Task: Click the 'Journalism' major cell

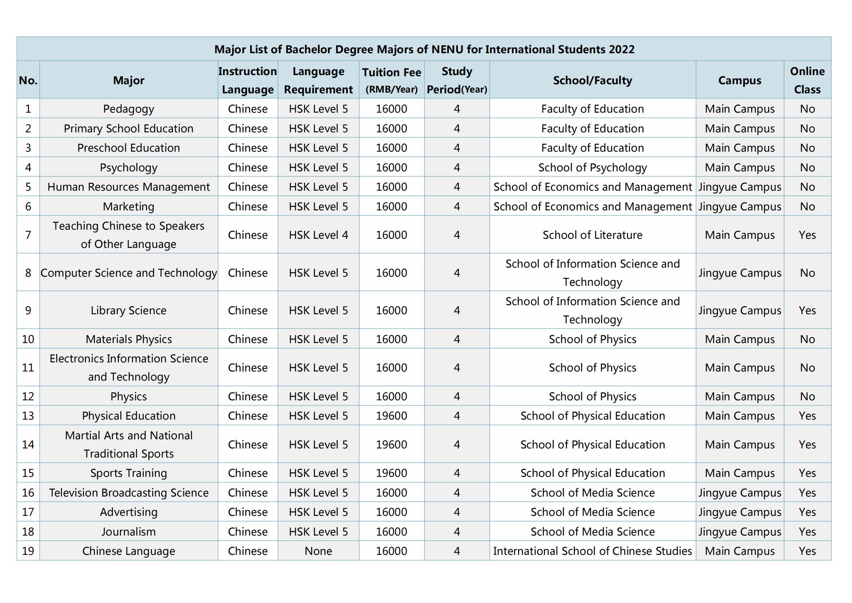Action: pyautogui.click(x=128, y=532)
